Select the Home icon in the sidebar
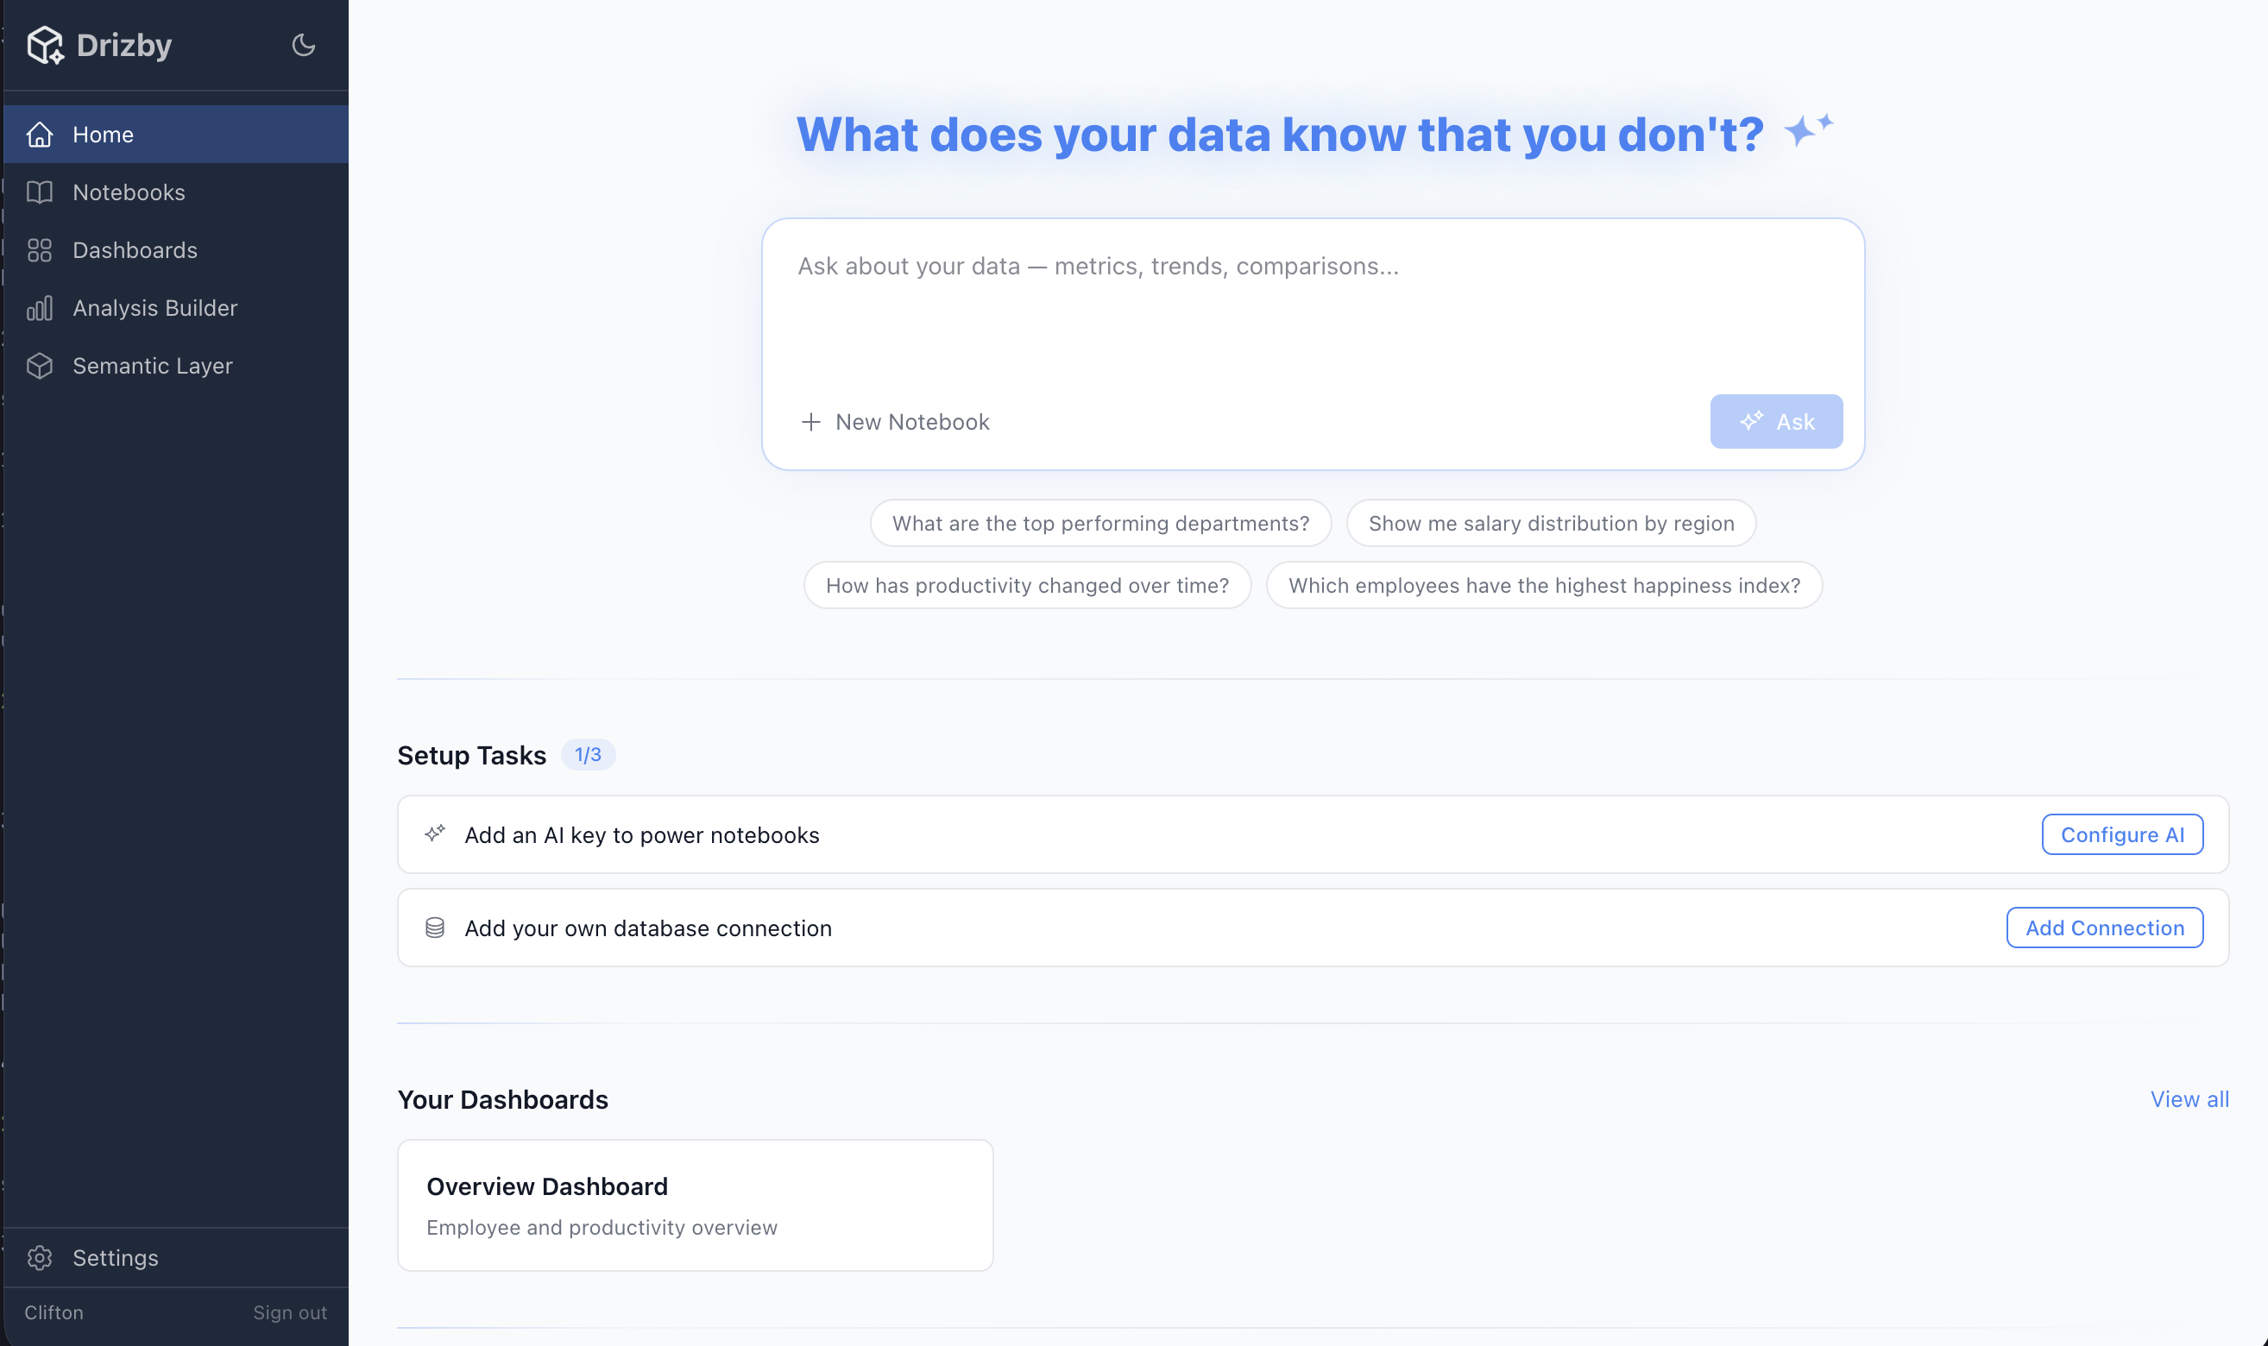 point(40,134)
